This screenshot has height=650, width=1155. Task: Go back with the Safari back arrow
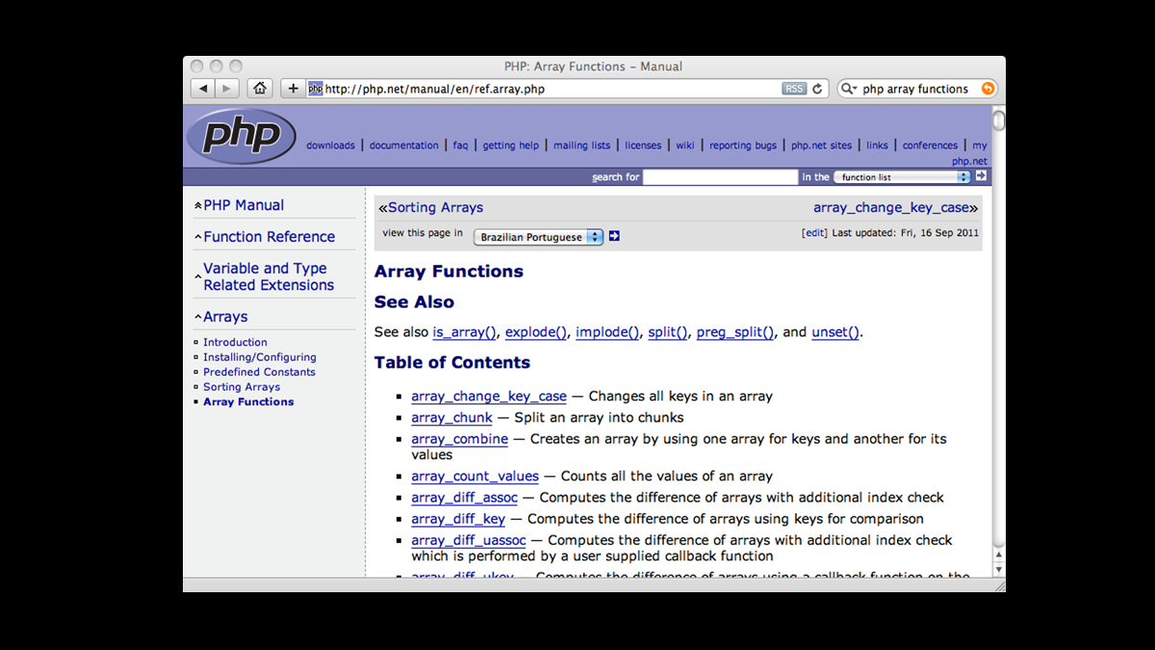pyautogui.click(x=203, y=89)
